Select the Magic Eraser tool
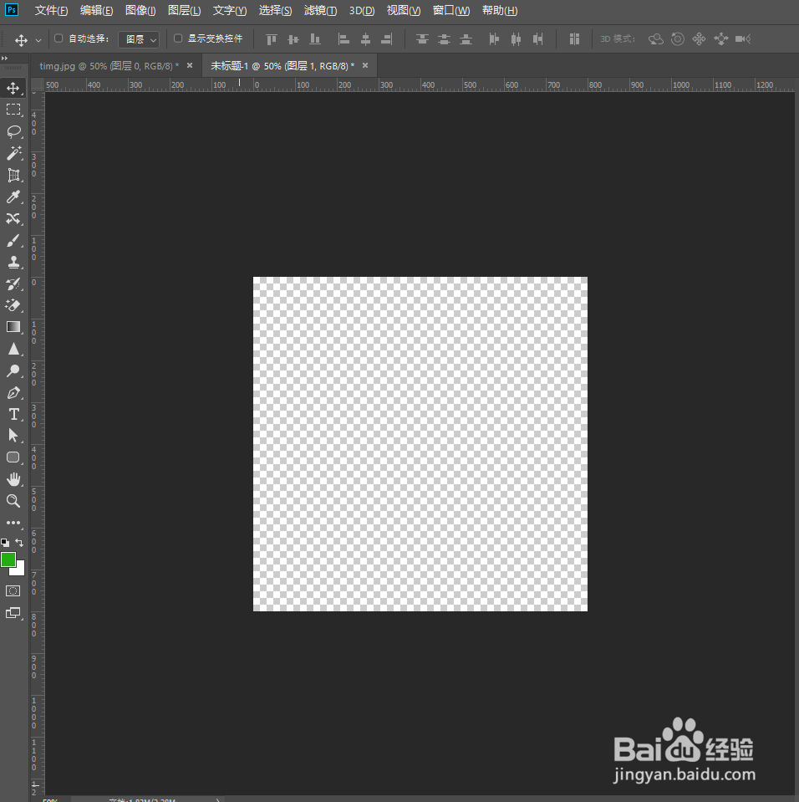This screenshot has height=802, width=799. click(x=13, y=305)
